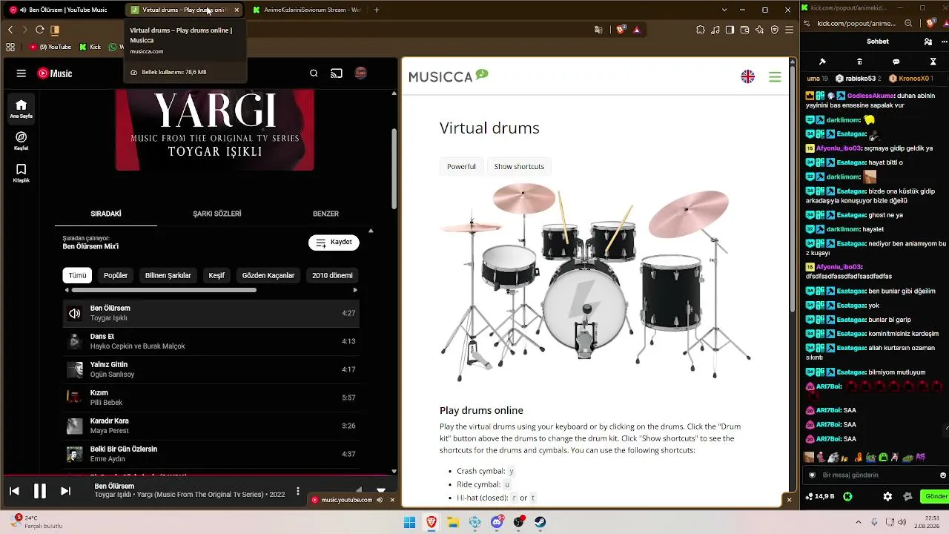The height and width of the screenshot is (534, 949).
Task: Click the Show shortcuts button
Action: click(519, 166)
